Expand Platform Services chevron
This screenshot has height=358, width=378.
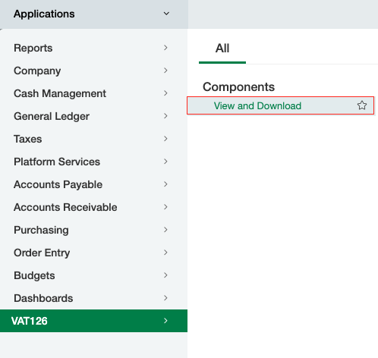coord(165,162)
